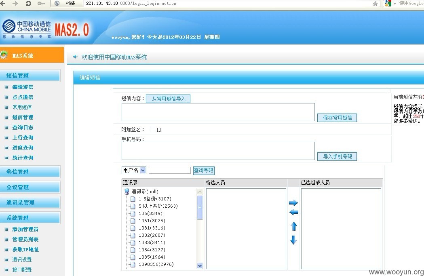Image resolution: width=424 pixels, height=276 pixels.
Task: Expand the 彩信管理 menu section
Action: pos(30,172)
